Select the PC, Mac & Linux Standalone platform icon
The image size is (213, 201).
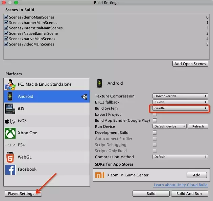10,84
